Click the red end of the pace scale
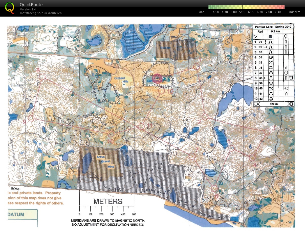The height and width of the screenshot is (237, 305). coord(283,7)
